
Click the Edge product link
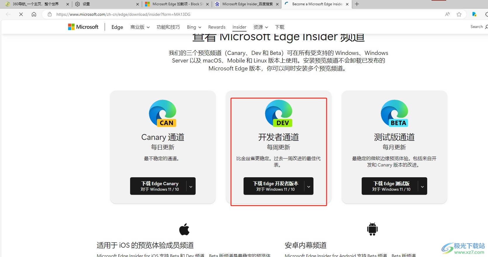pyautogui.click(x=117, y=27)
